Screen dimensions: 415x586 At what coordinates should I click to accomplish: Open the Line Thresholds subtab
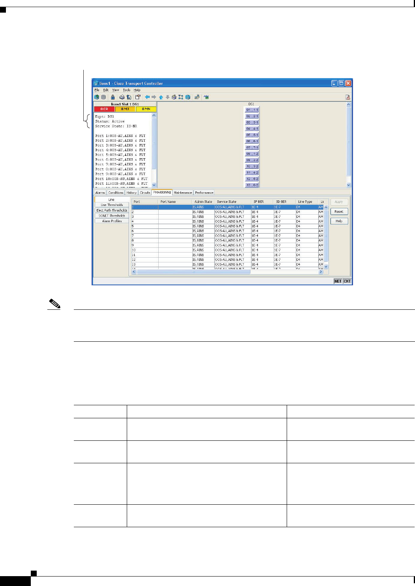[x=112, y=205]
